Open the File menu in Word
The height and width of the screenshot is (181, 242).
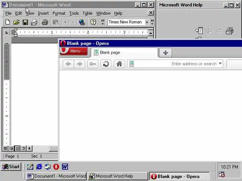[x=8, y=14]
